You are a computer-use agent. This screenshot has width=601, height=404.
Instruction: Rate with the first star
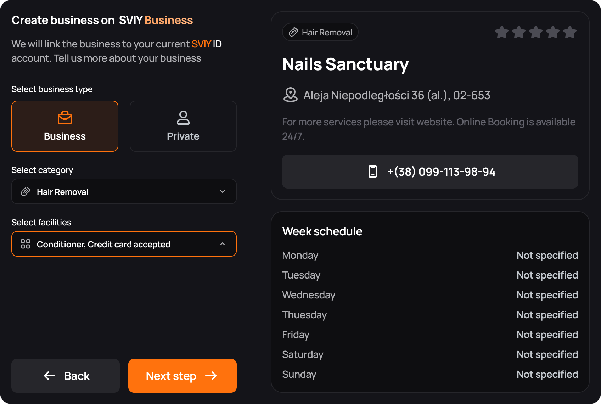coord(502,32)
